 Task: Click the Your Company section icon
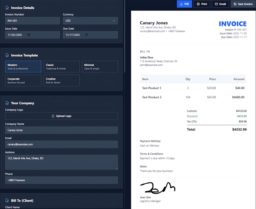point(7,103)
